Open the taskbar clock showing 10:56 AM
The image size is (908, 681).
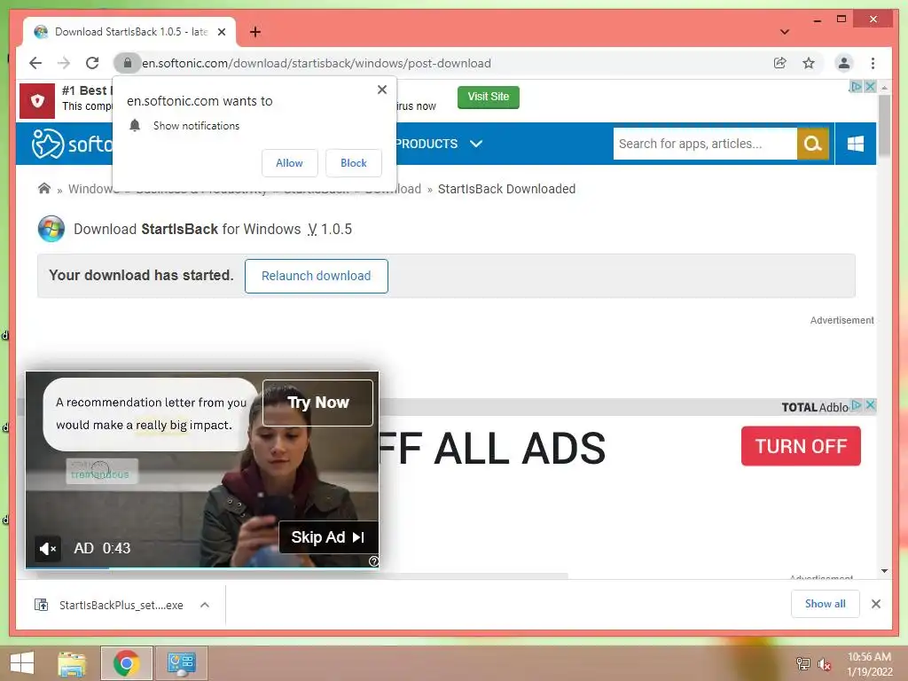(x=869, y=664)
